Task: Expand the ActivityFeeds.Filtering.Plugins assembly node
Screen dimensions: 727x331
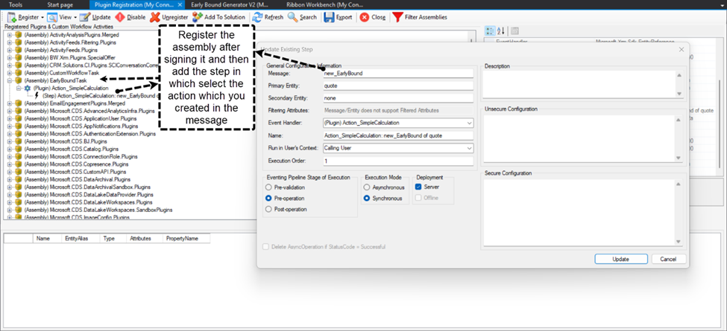Action: point(10,42)
